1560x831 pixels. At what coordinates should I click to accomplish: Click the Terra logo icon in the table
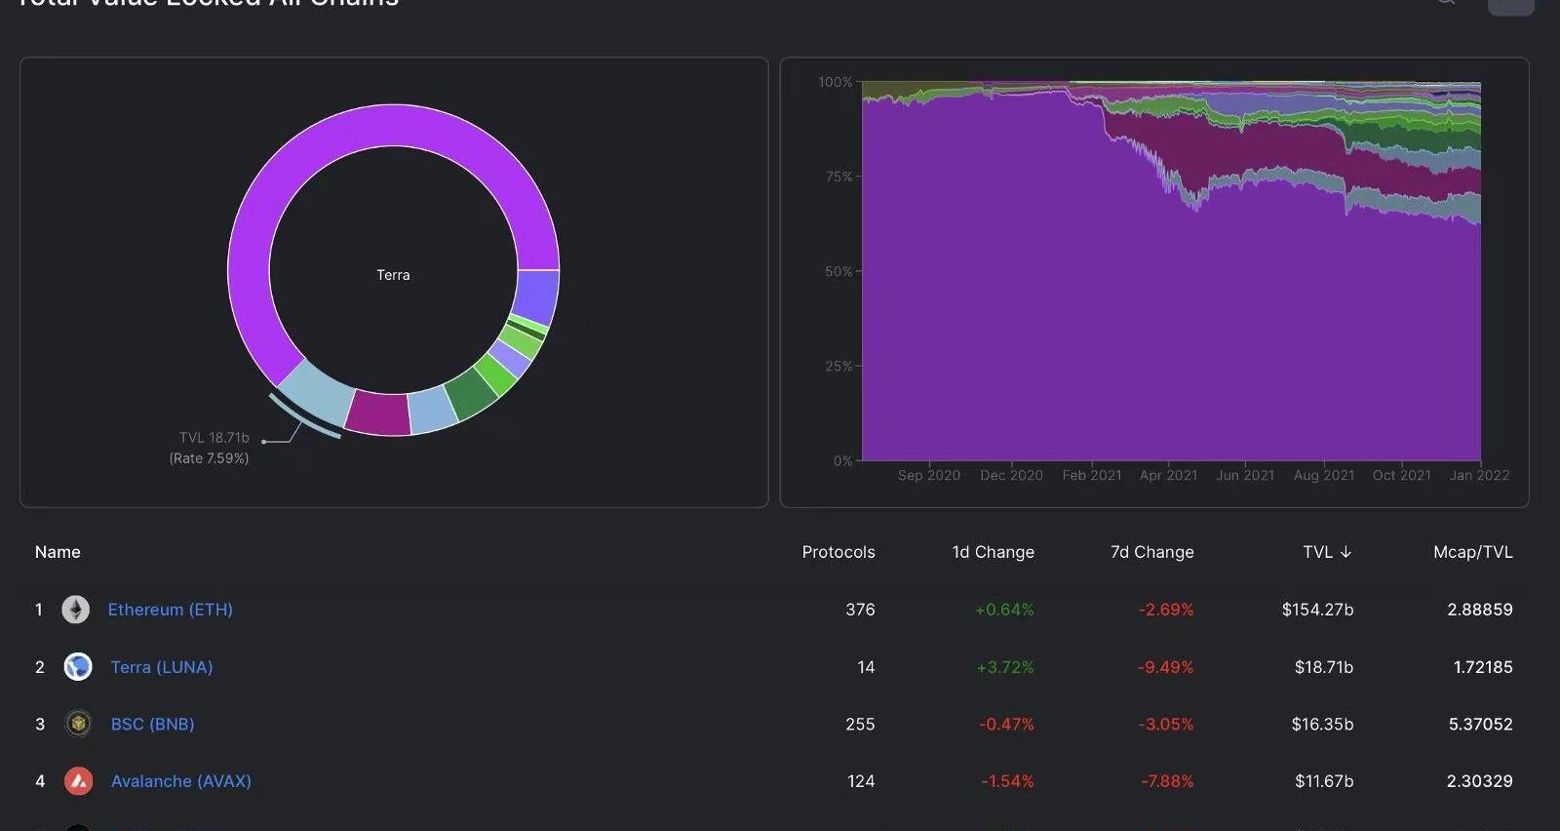78,667
